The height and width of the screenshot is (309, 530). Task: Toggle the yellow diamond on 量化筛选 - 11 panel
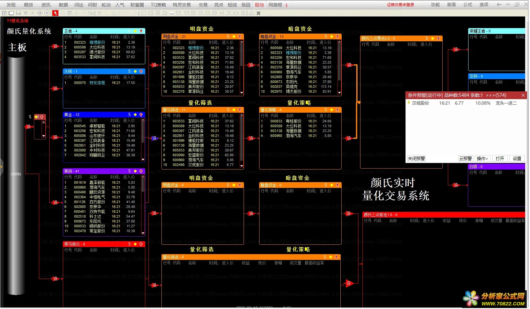point(234,110)
